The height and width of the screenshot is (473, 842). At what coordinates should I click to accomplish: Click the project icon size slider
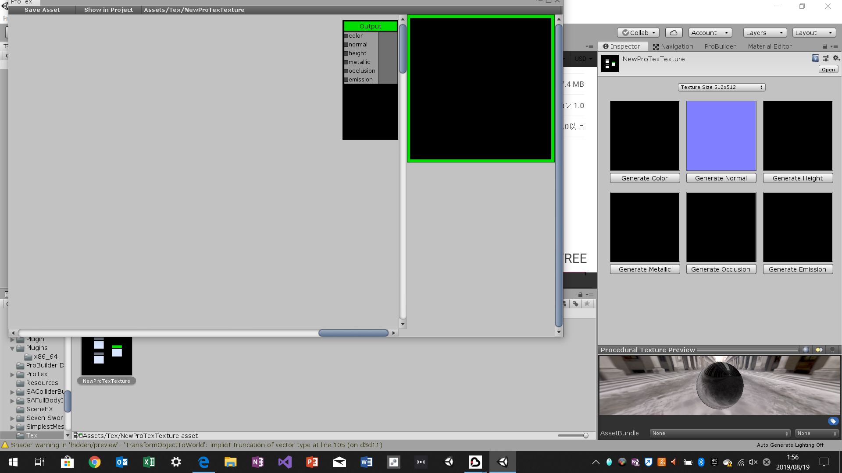pos(573,435)
